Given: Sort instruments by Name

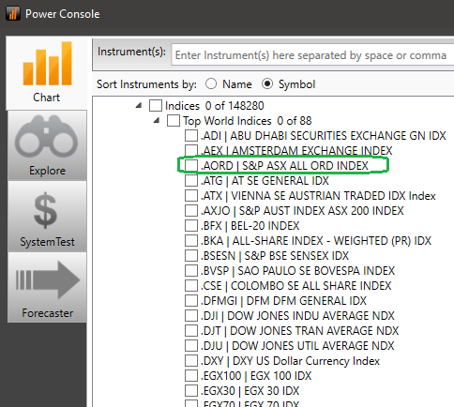Looking at the screenshot, I should click(211, 84).
